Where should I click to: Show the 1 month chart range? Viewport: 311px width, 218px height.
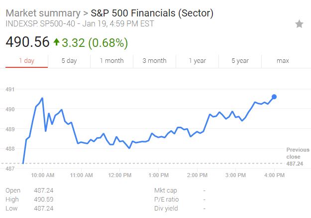pos(111,61)
